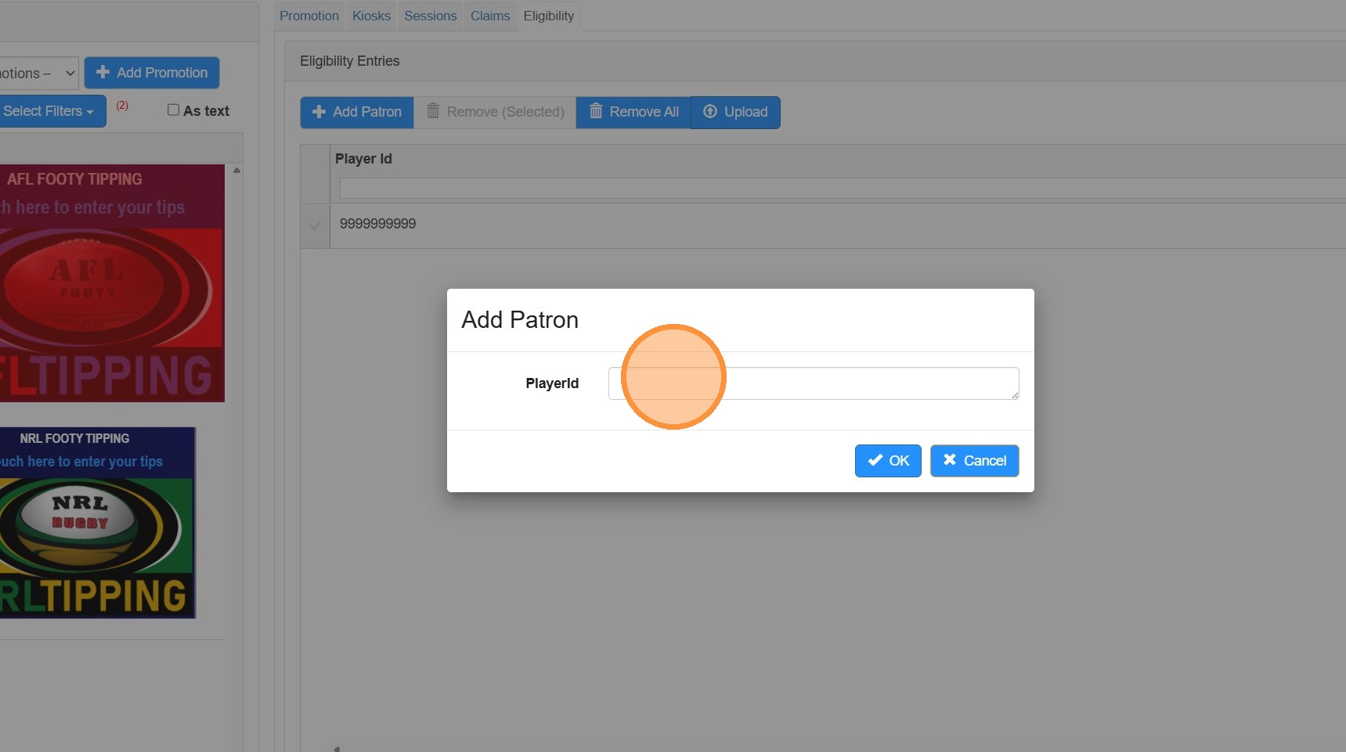Click the checkmark icon on OK button
The width and height of the screenshot is (1346, 752).
pos(875,460)
